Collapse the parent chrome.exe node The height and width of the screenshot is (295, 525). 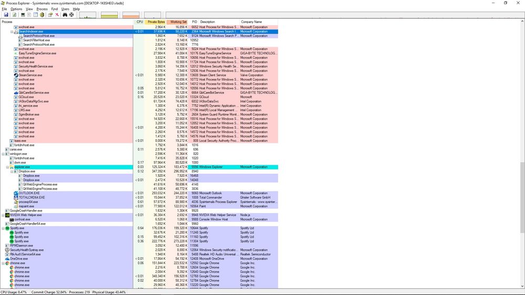click(x=3, y=263)
